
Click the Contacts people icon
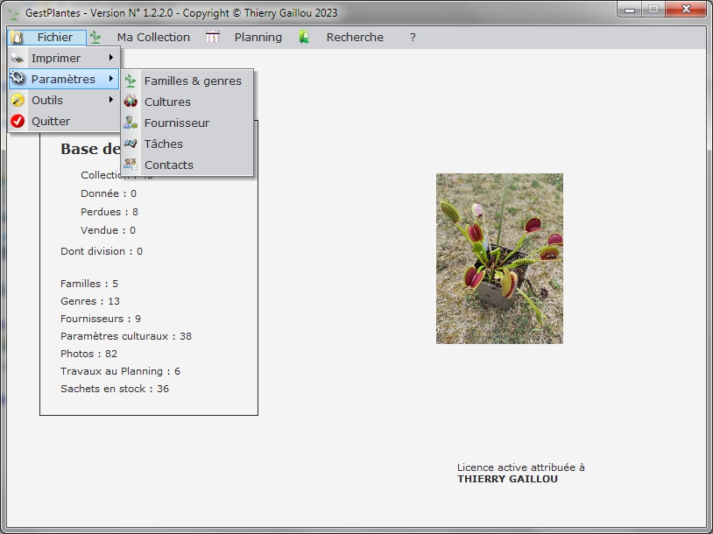click(131, 164)
